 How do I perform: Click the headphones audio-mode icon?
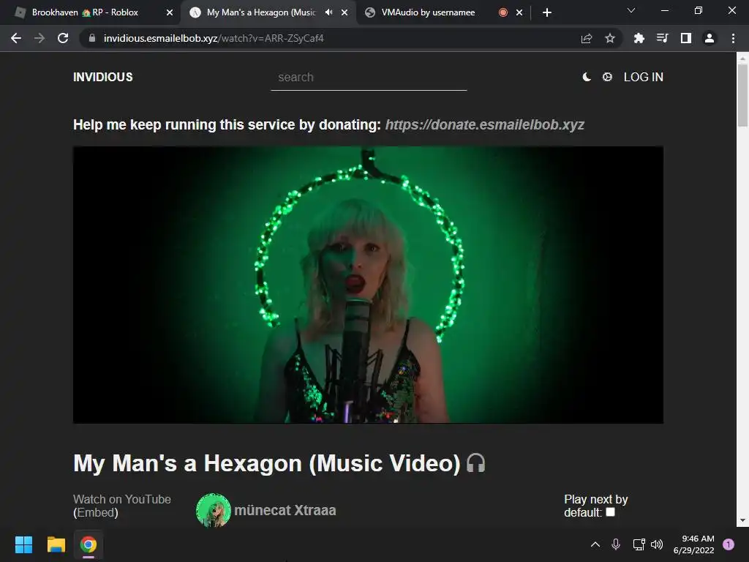click(475, 463)
